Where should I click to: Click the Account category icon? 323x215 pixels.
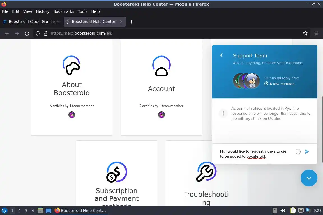pyautogui.click(x=161, y=66)
